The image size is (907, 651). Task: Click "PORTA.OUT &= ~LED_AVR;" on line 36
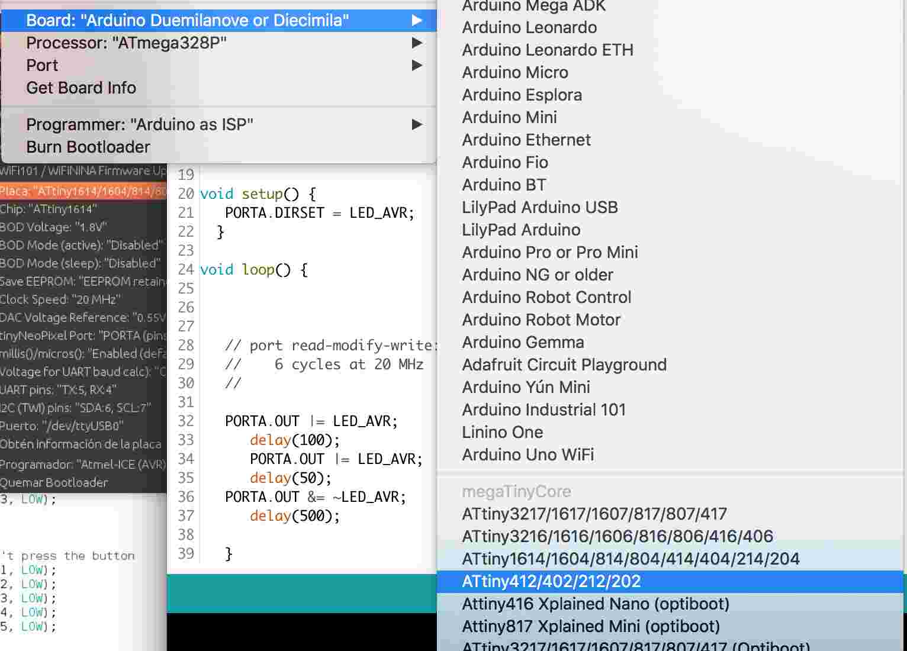(x=316, y=497)
